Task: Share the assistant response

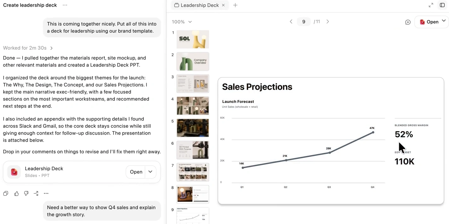Action: tap(36, 193)
